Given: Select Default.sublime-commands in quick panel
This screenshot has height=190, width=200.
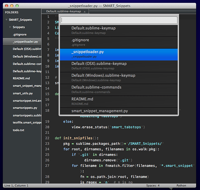Looking at the screenshot, I should coord(119,90).
